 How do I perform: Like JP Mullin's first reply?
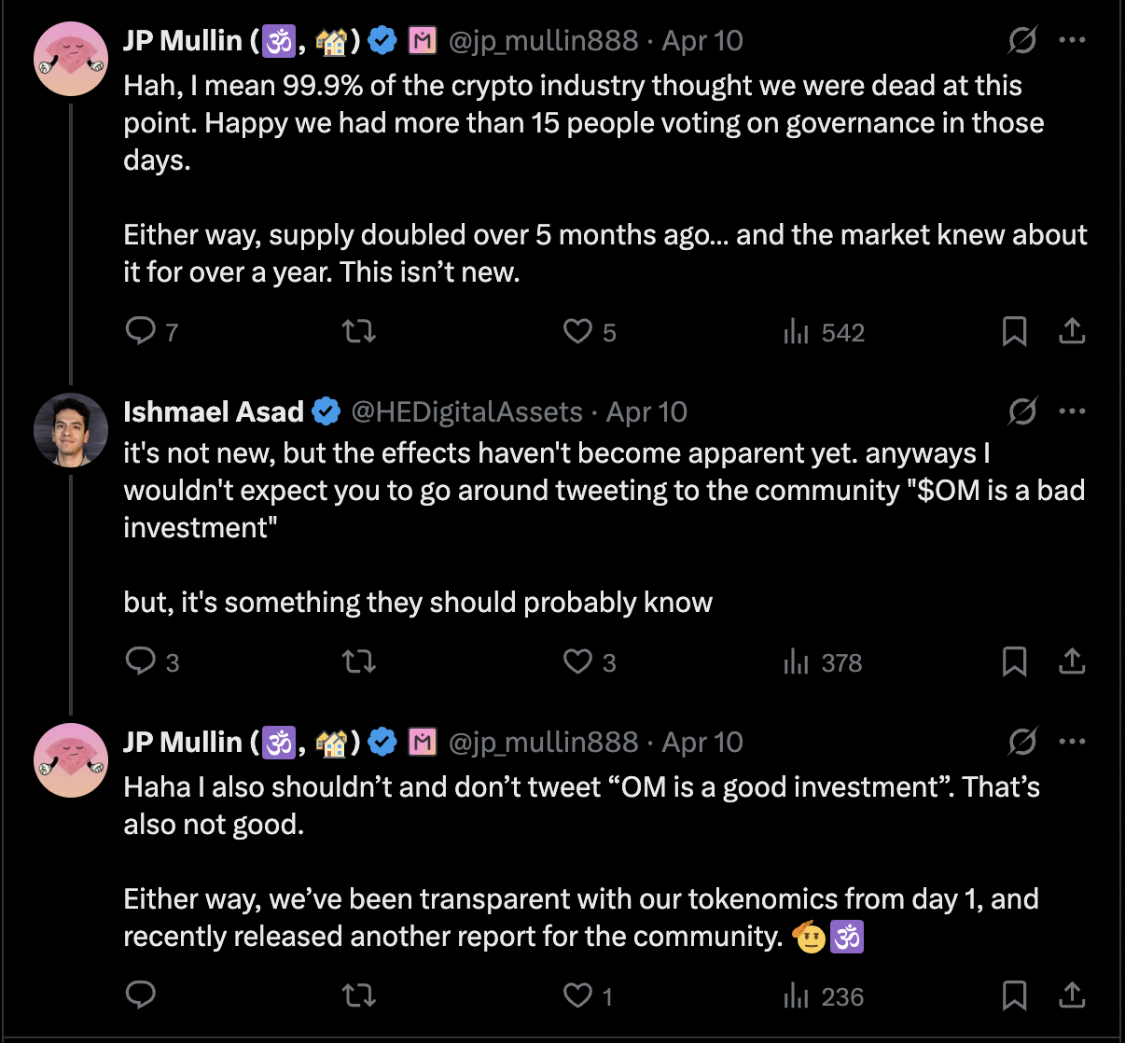(x=577, y=331)
